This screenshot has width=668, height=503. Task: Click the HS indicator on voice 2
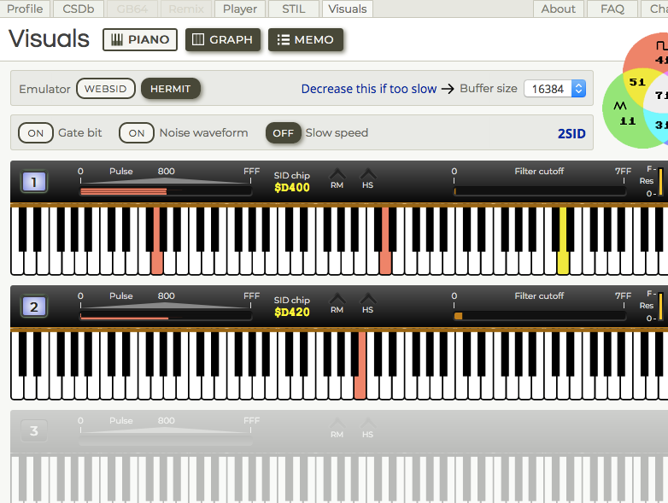point(367,304)
